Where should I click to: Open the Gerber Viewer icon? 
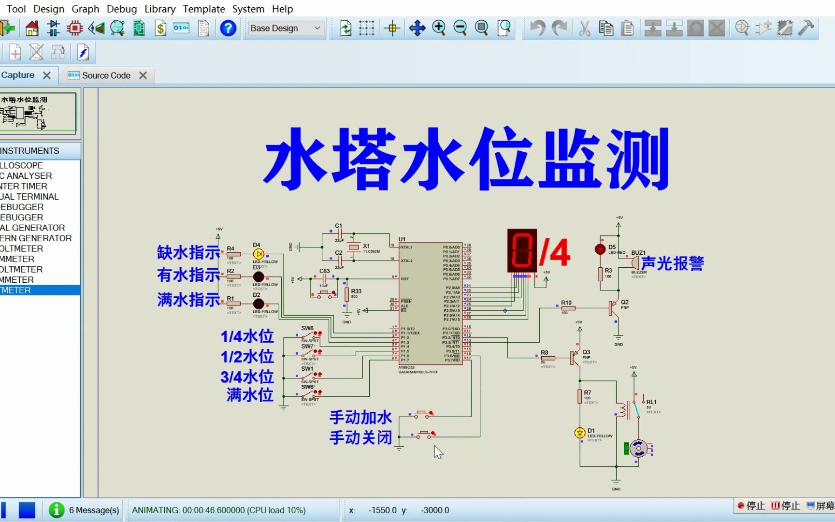pos(117,28)
